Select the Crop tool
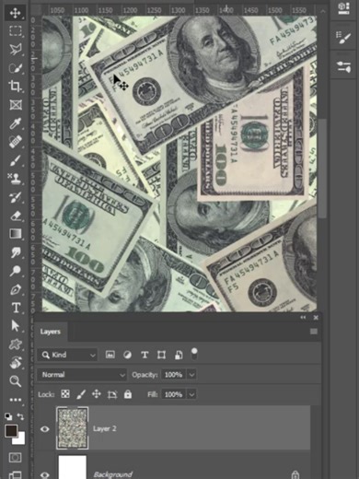This screenshot has width=359, height=479. tap(15, 87)
